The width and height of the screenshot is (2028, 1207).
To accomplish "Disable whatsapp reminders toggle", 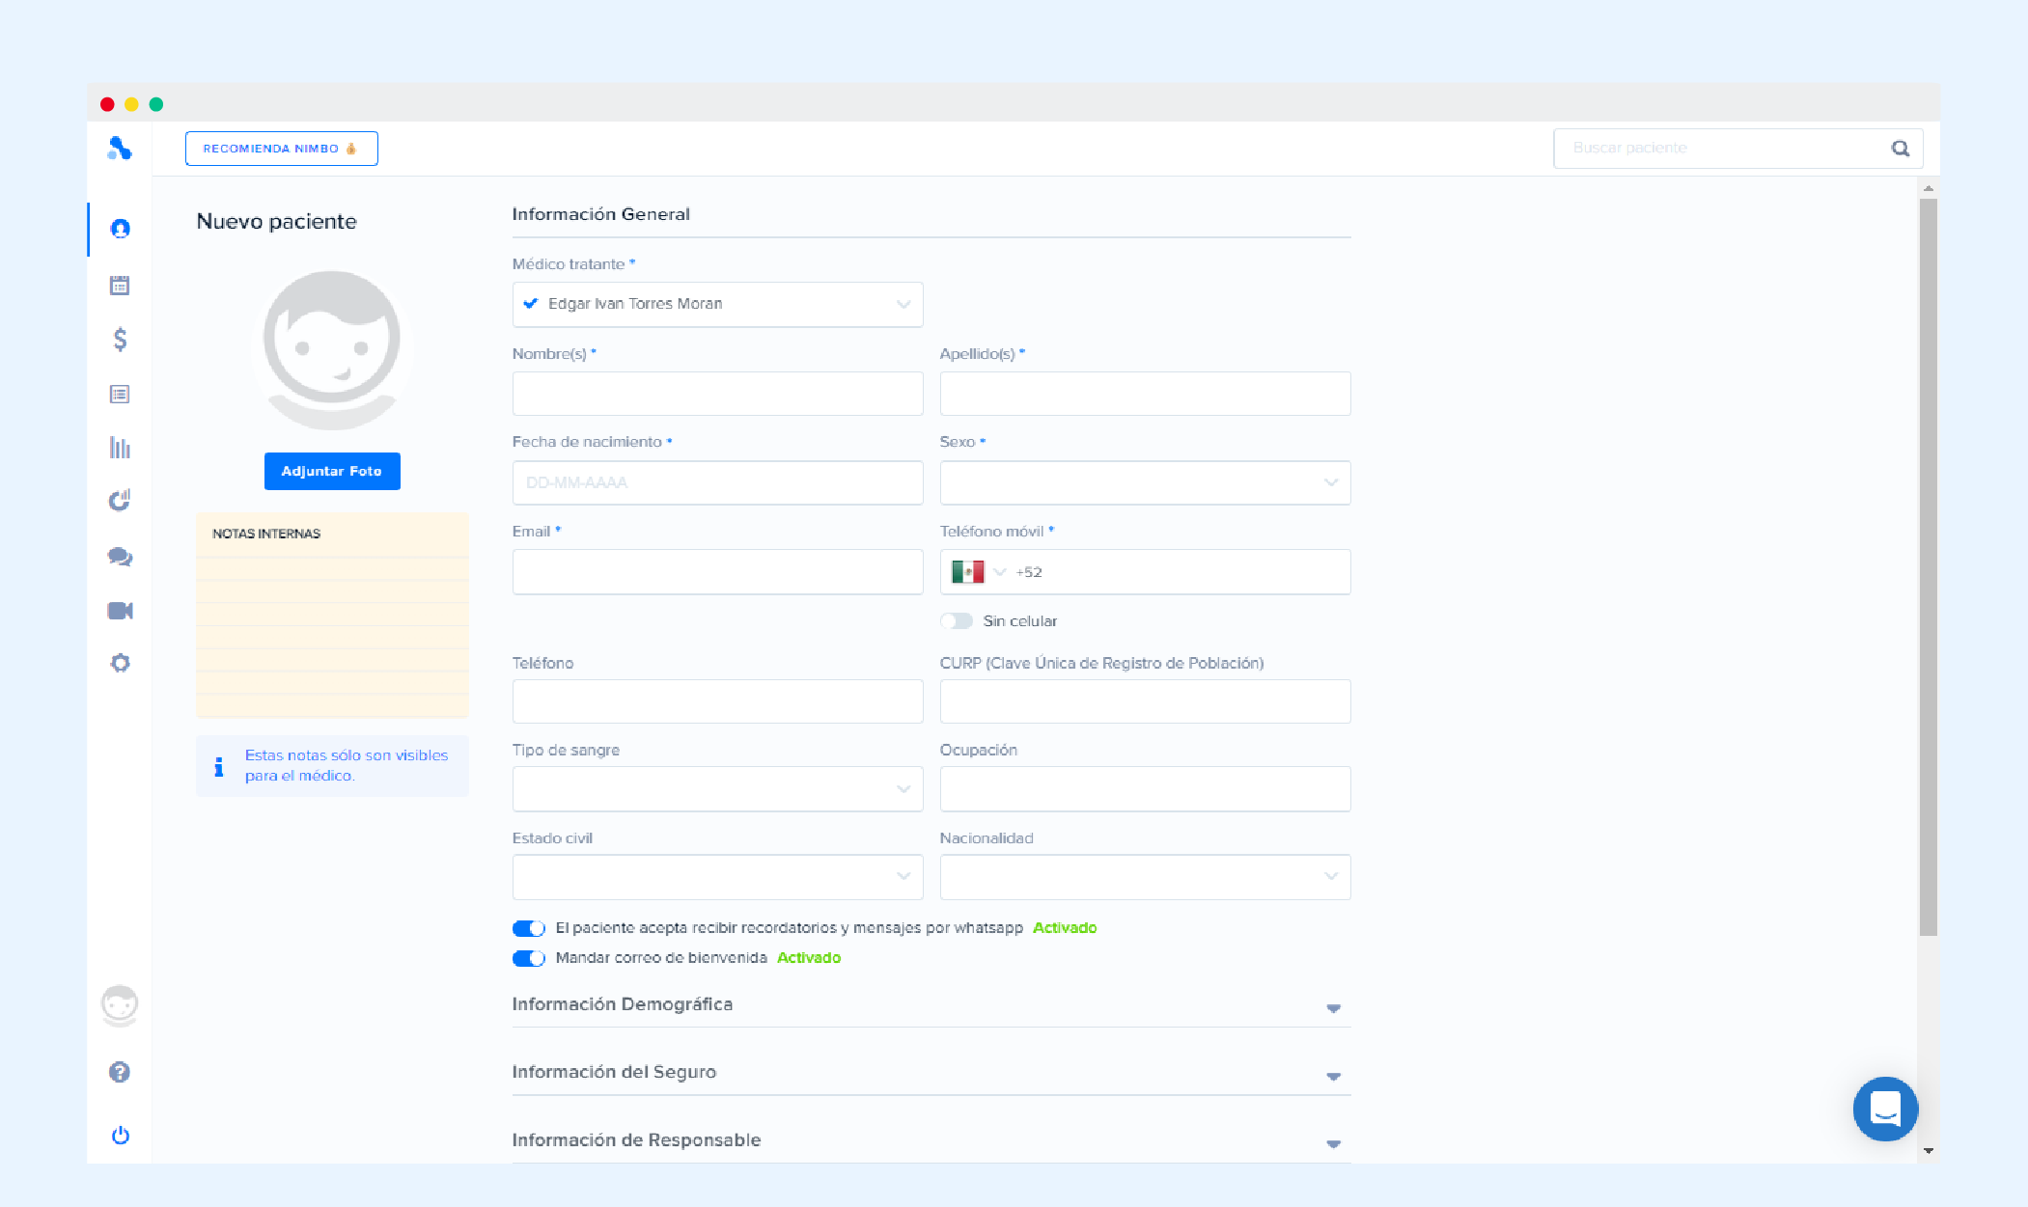I will click(x=529, y=928).
